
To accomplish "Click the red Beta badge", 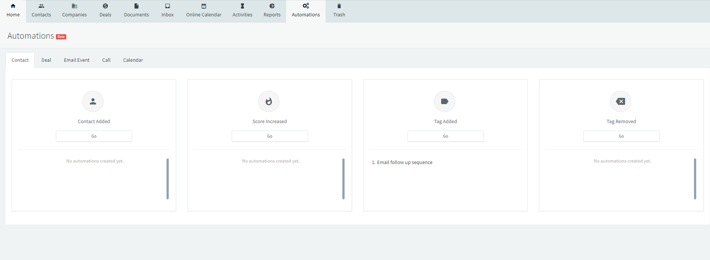I will click(61, 37).
